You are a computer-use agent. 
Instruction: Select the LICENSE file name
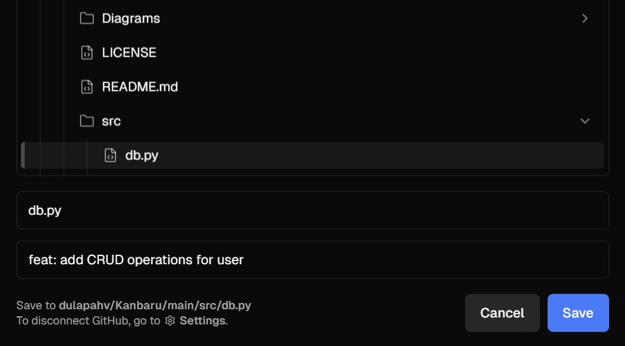129,53
